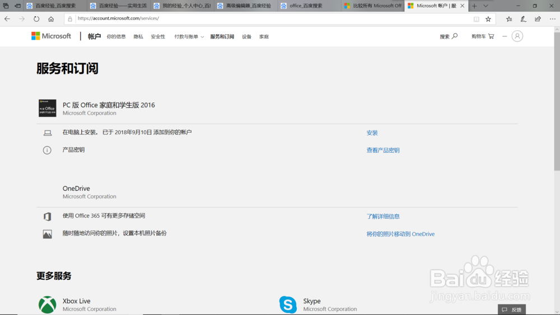Click the Skype service title
The width and height of the screenshot is (560, 315).
(x=312, y=301)
